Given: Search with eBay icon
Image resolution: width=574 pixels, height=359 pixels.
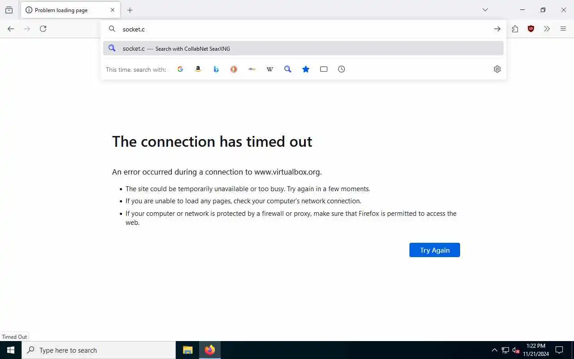Looking at the screenshot, I should [x=252, y=69].
